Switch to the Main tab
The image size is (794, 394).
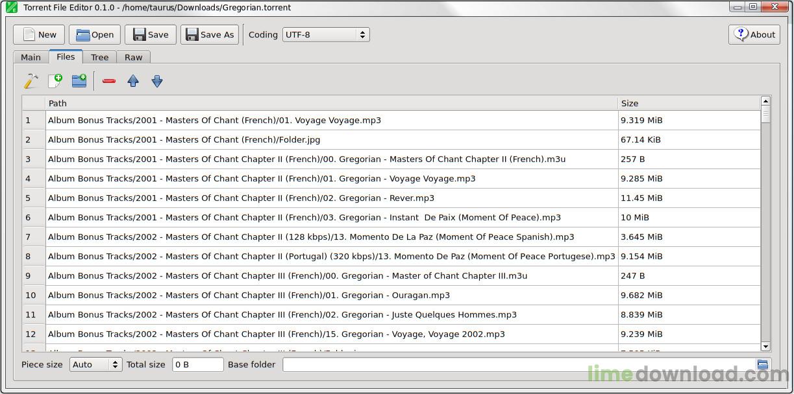(30, 57)
